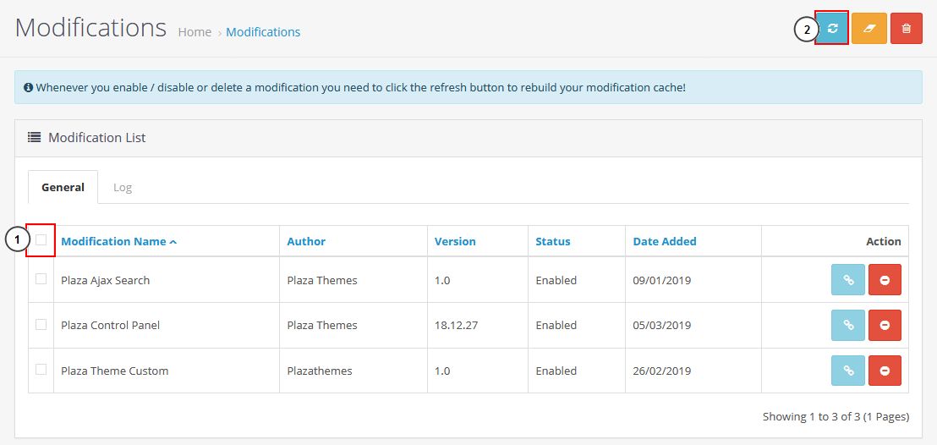
Task: Disable Plaza Control Panel with red minus button
Action: point(885,326)
